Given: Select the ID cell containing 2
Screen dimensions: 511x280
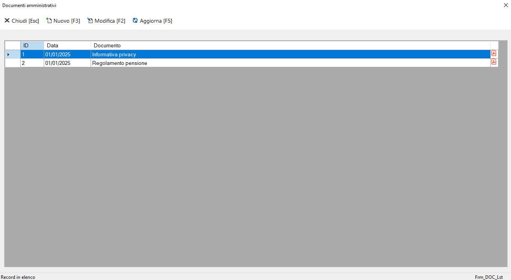Looking at the screenshot, I should click(32, 63).
